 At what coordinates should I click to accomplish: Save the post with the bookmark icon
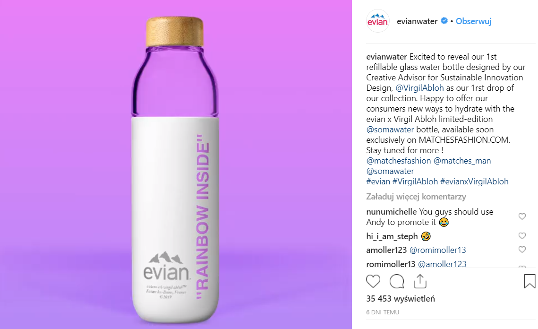tap(529, 281)
